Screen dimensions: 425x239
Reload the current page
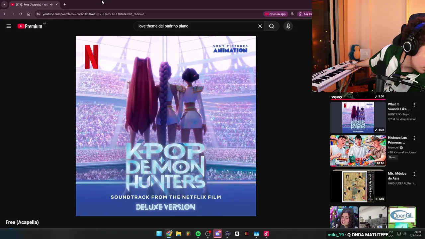tap(21, 14)
